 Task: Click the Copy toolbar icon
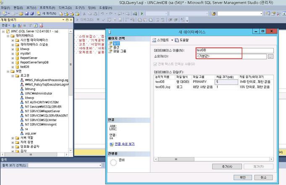coord(90,14)
